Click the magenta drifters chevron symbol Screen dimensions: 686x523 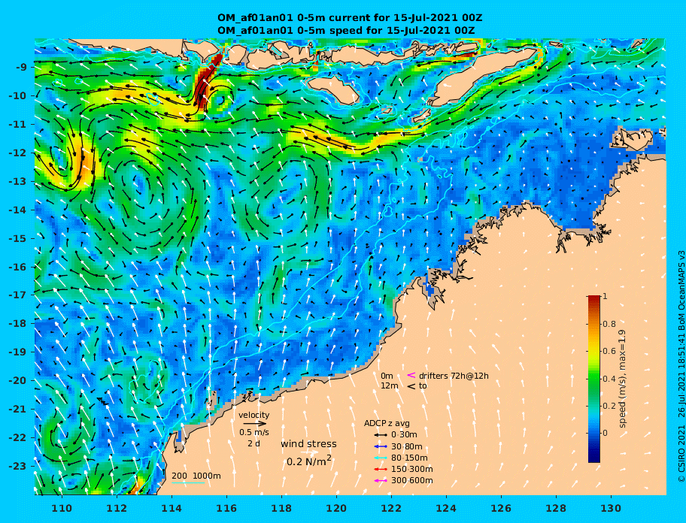411,375
